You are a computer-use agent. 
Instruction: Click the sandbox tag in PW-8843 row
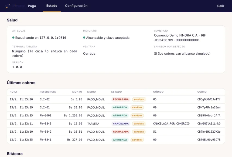click(x=139, y=124)
